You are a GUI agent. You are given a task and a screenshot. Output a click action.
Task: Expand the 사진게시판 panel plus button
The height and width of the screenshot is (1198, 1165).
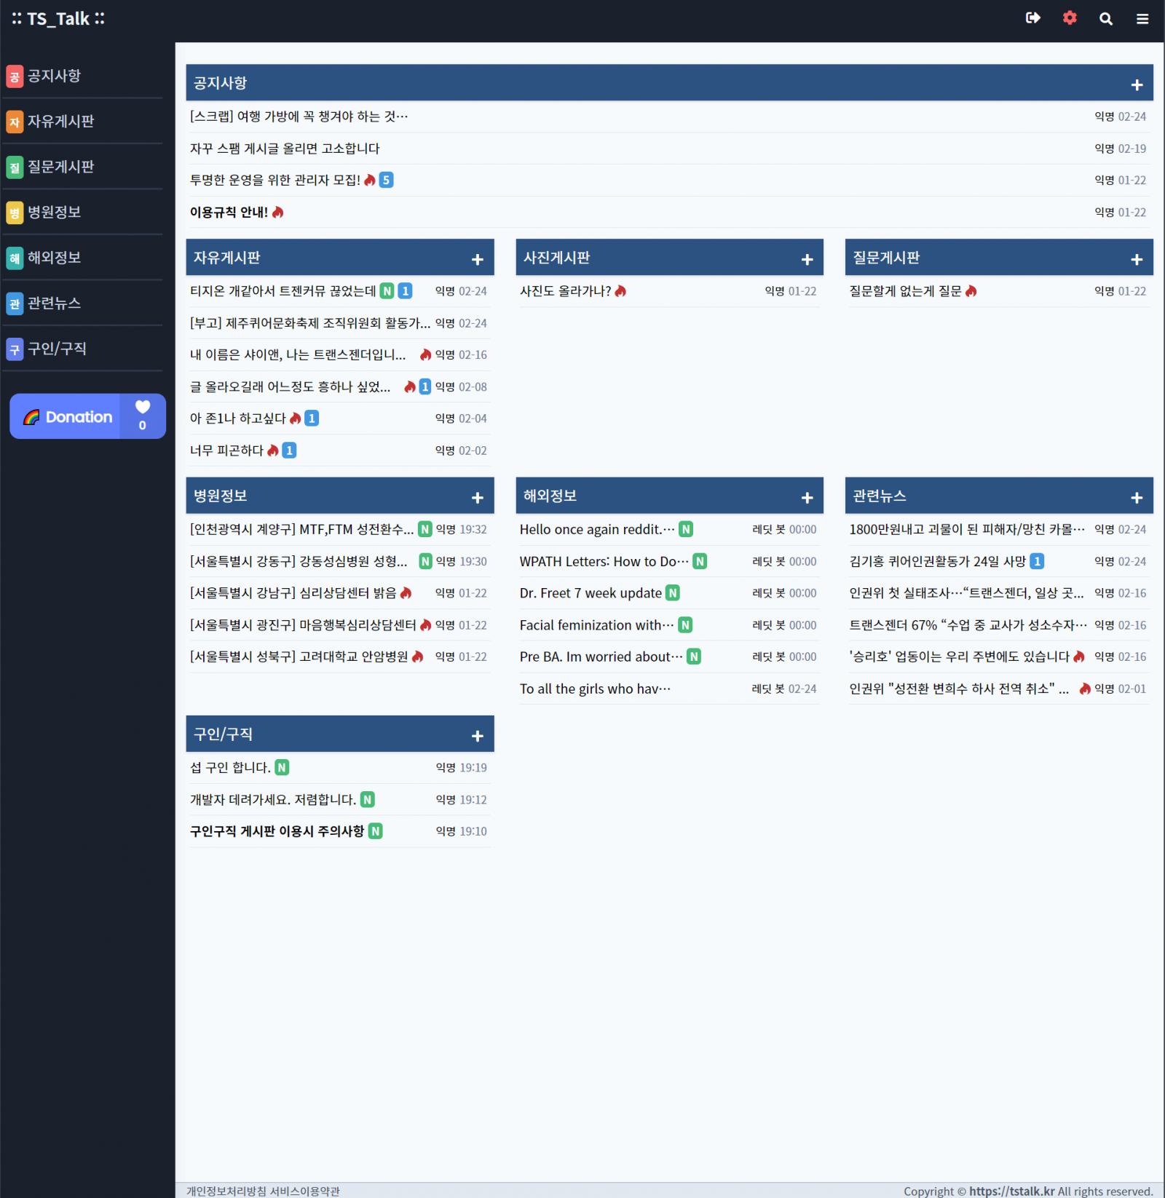pos(807,259)
